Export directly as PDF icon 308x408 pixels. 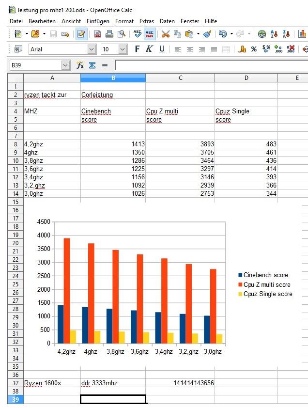click(x=97, y=34)
